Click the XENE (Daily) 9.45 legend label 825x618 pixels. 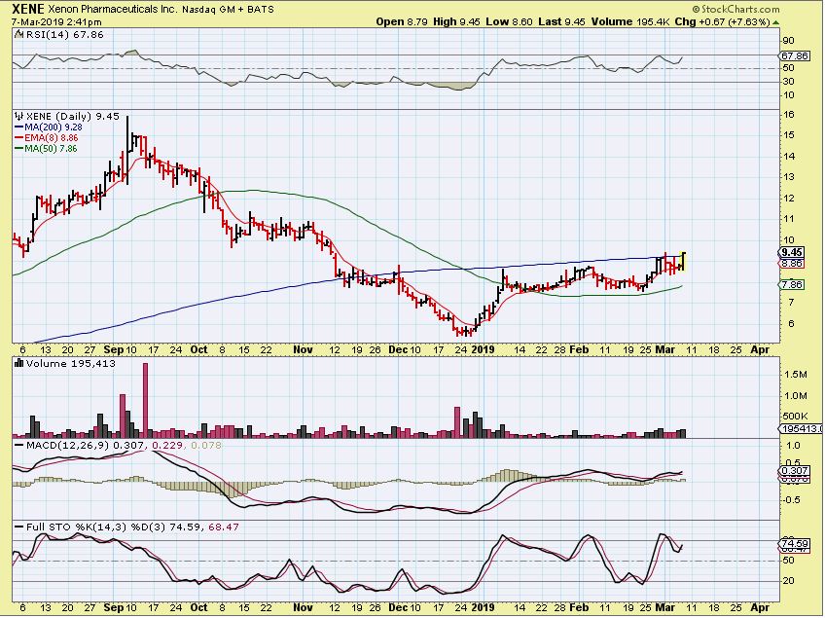73,117
